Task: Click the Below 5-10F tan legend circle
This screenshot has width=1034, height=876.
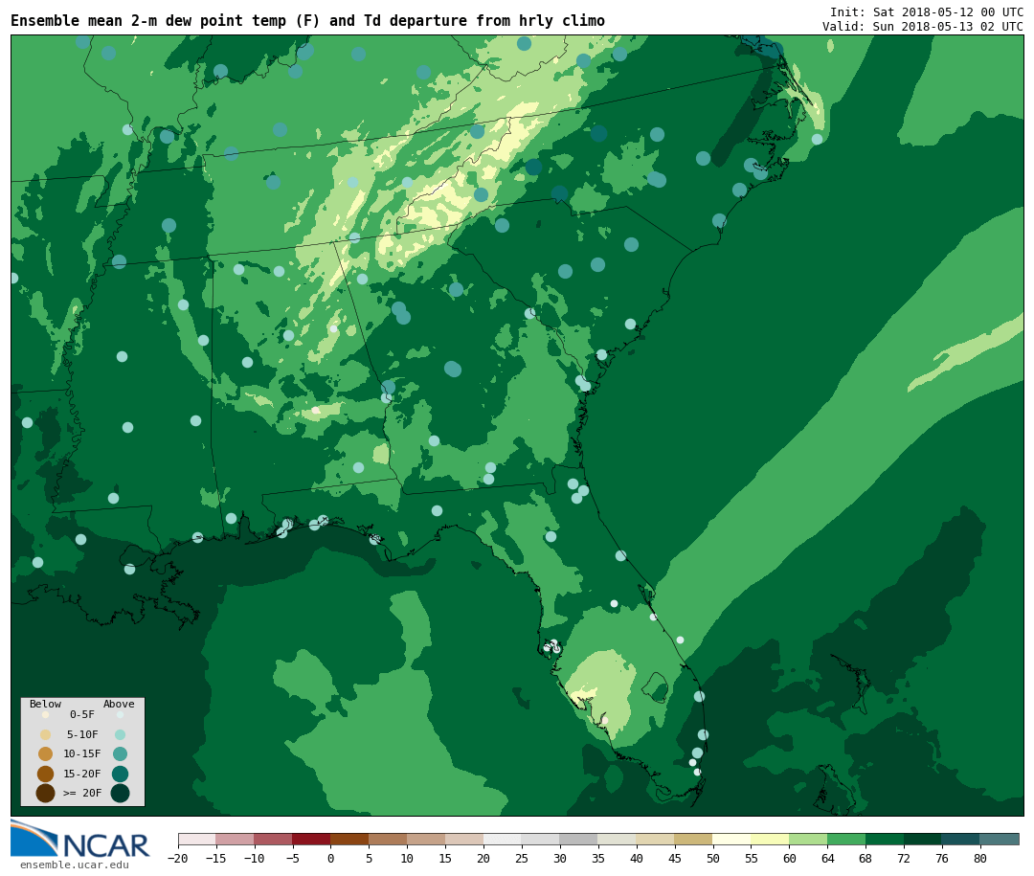Action: pyautogui.click(x=46, y=734)
